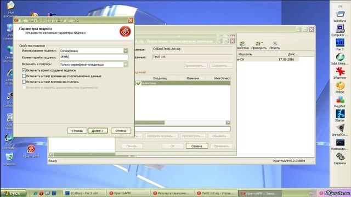This screenshot has width=351, height=197.
Task: Expand the Включить в подпись dropdown
Action: coord(126,65)
